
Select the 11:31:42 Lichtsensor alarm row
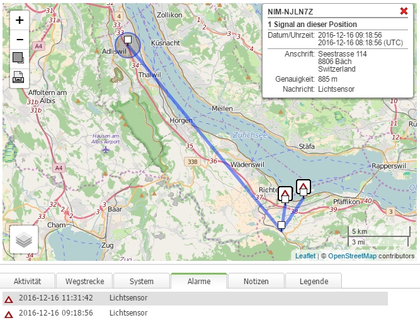(x=195, y=298)
